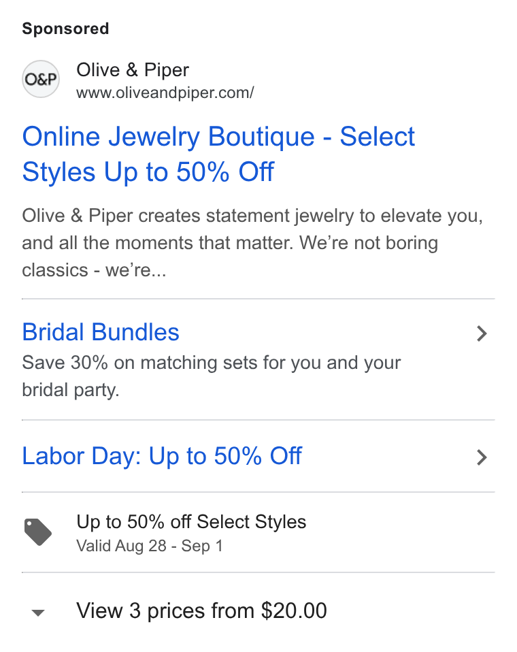Viewport: 517px width, 652px height.
Task: Open the Bridal Bundles sitelink
Action: tap(101, 332)
